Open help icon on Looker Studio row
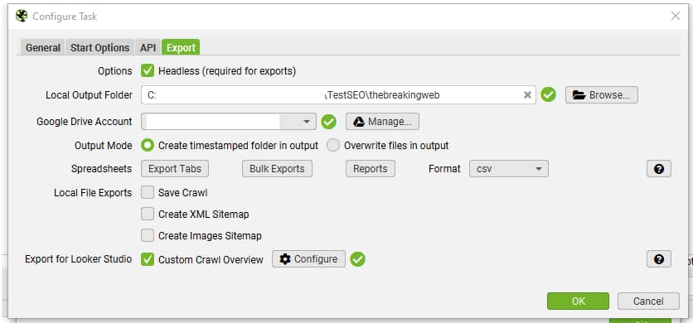The width and height of the screenshot is (693, 323). pos(659,259)
